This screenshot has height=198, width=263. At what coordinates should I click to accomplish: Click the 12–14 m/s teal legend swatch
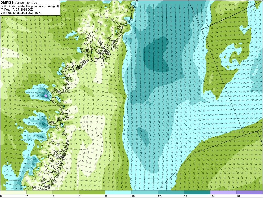tap(171, 192)
